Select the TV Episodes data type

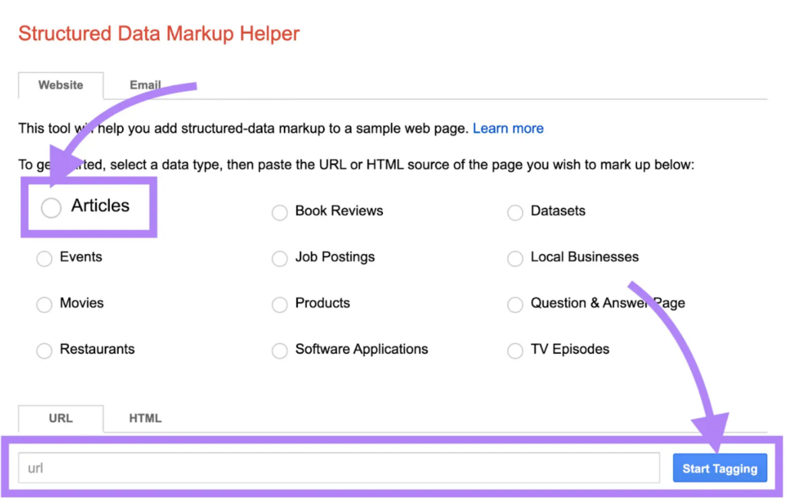click(515, 351)
